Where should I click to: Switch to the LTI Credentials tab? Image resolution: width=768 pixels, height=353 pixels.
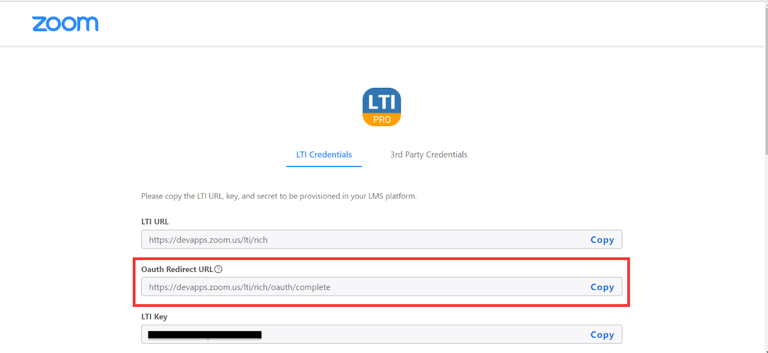click(324, 154)
